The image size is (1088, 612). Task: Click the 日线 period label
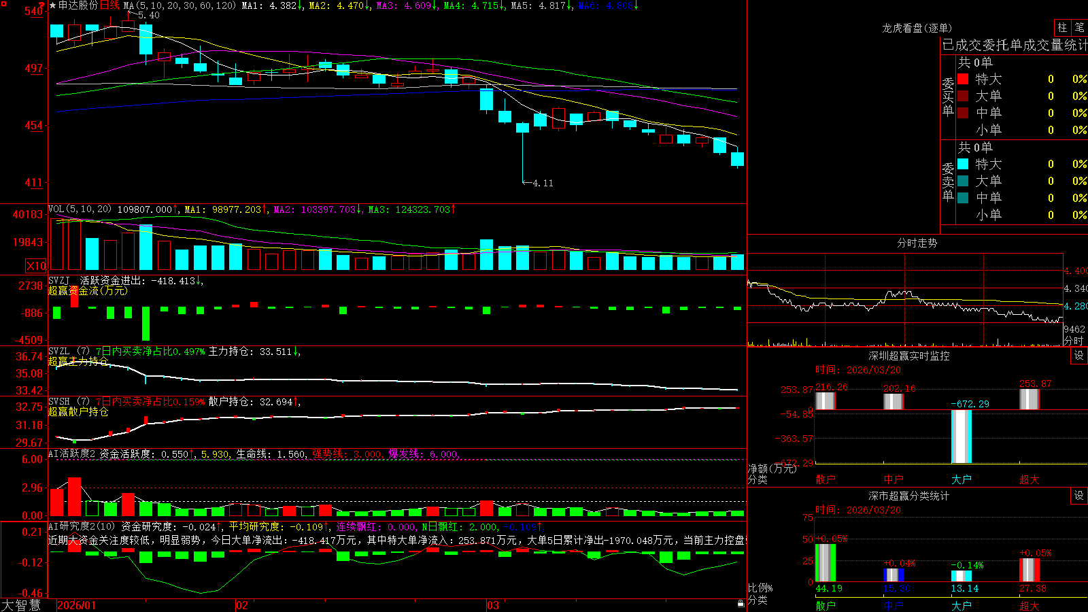click(109, 5)
